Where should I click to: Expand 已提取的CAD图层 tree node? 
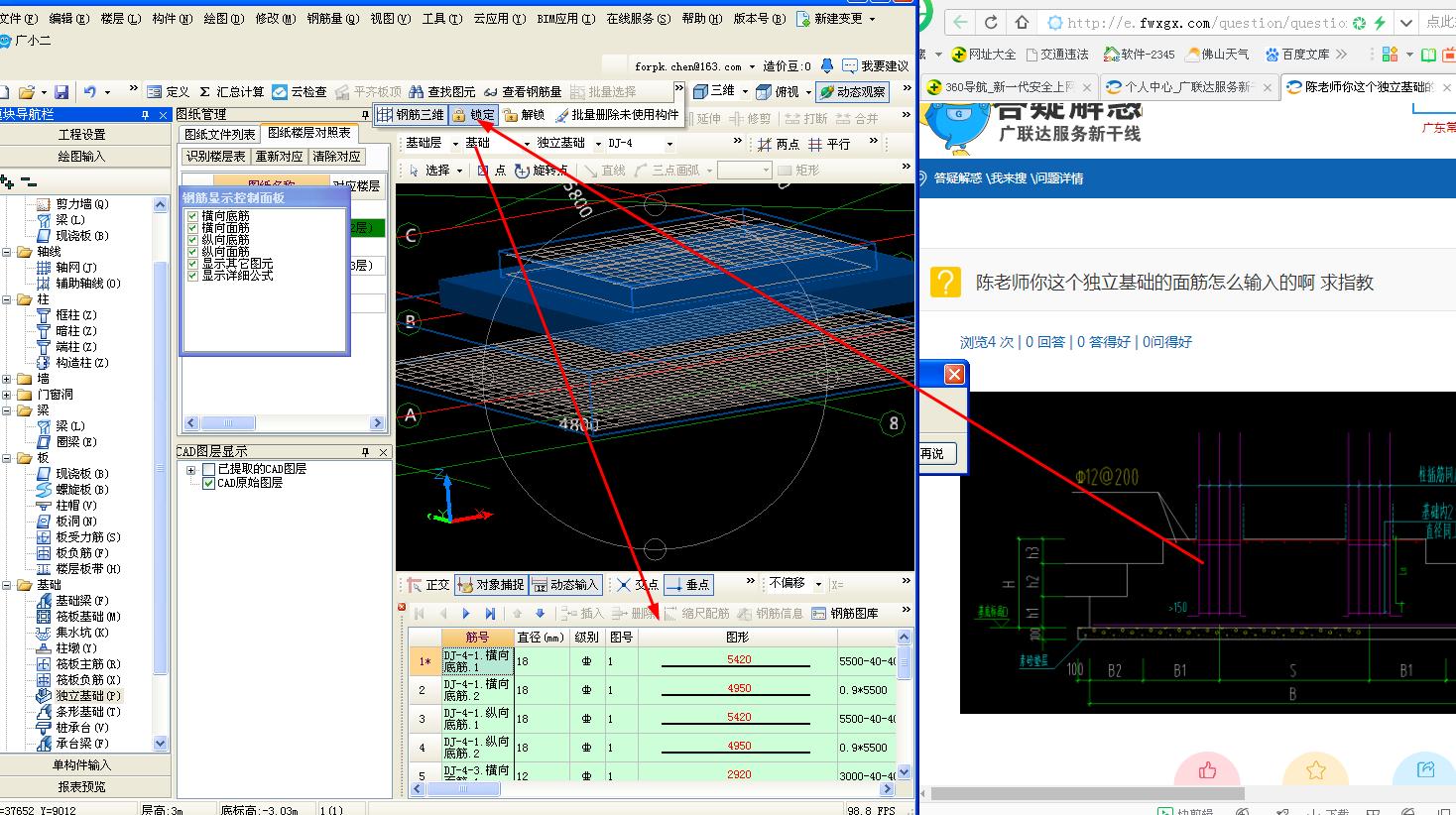coord(191,469)
